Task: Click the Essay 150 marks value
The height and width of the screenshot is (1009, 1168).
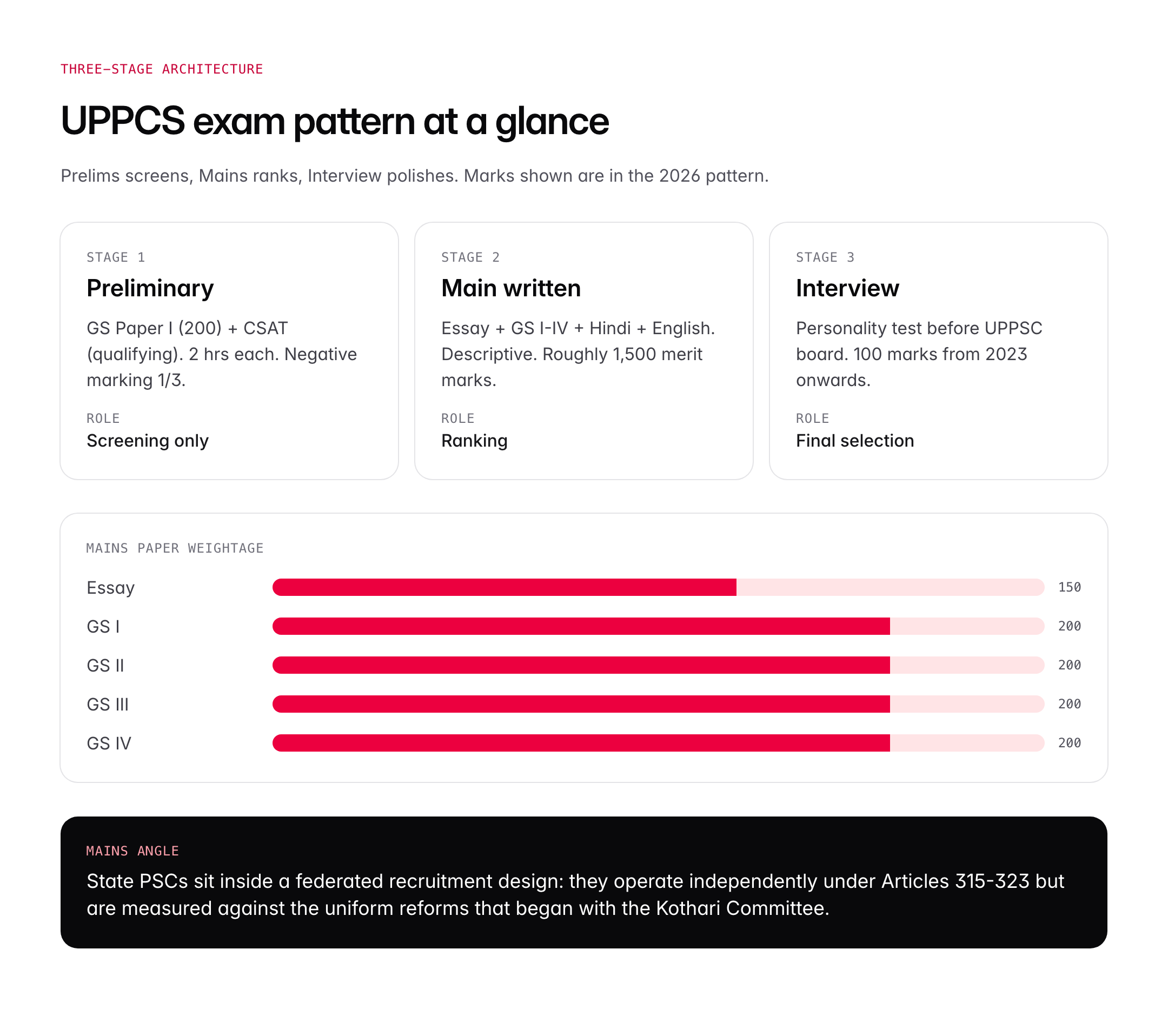Action: click(1070, 587)
